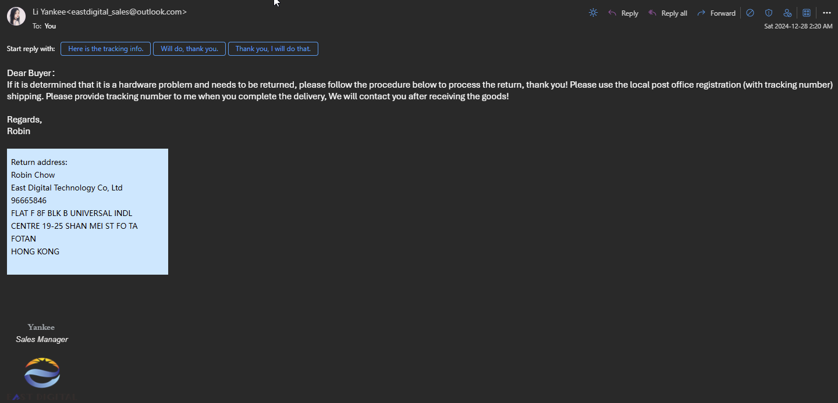838x403 pixels.
Task: Click the Reply all button
Action: [667, 13]
